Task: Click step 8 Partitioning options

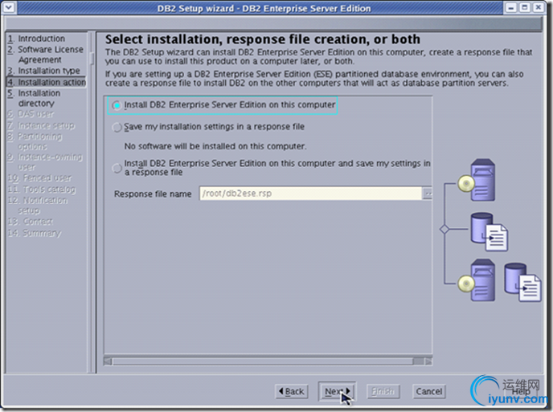Action: pyautogui.click(x=35, y=141)
